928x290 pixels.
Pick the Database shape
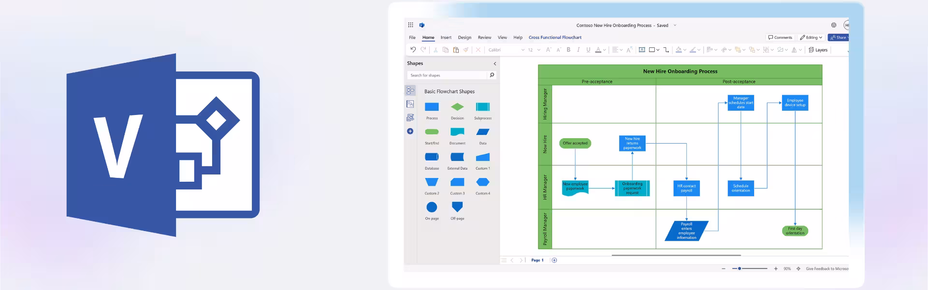pos(432,157)
